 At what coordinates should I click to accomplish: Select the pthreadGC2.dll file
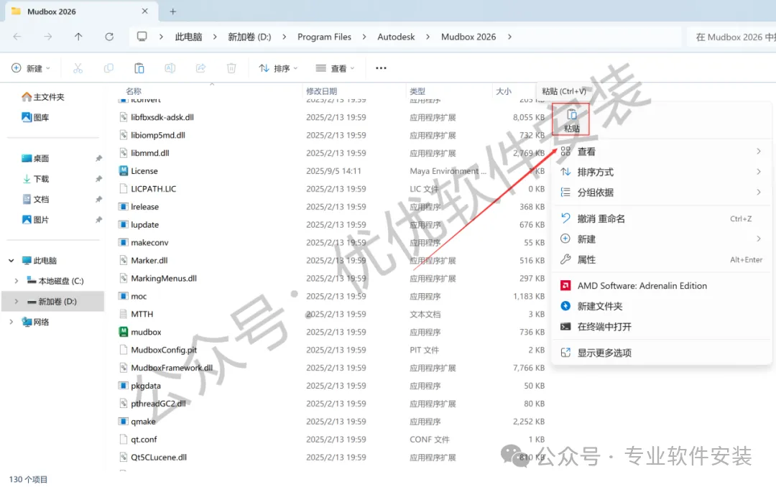[x=158, y=404]
